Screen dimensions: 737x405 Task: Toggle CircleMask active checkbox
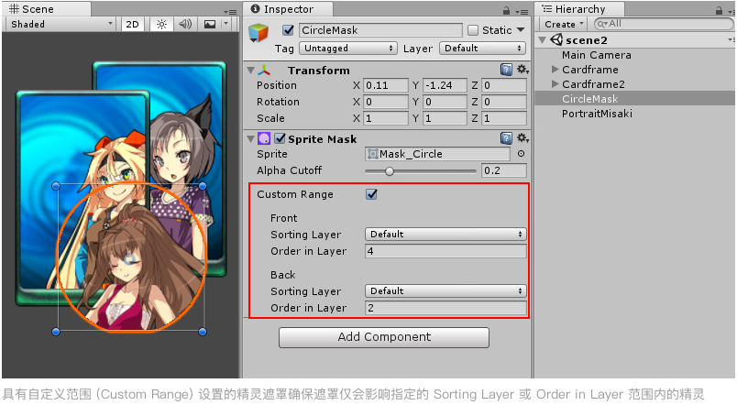coord(288,30)
